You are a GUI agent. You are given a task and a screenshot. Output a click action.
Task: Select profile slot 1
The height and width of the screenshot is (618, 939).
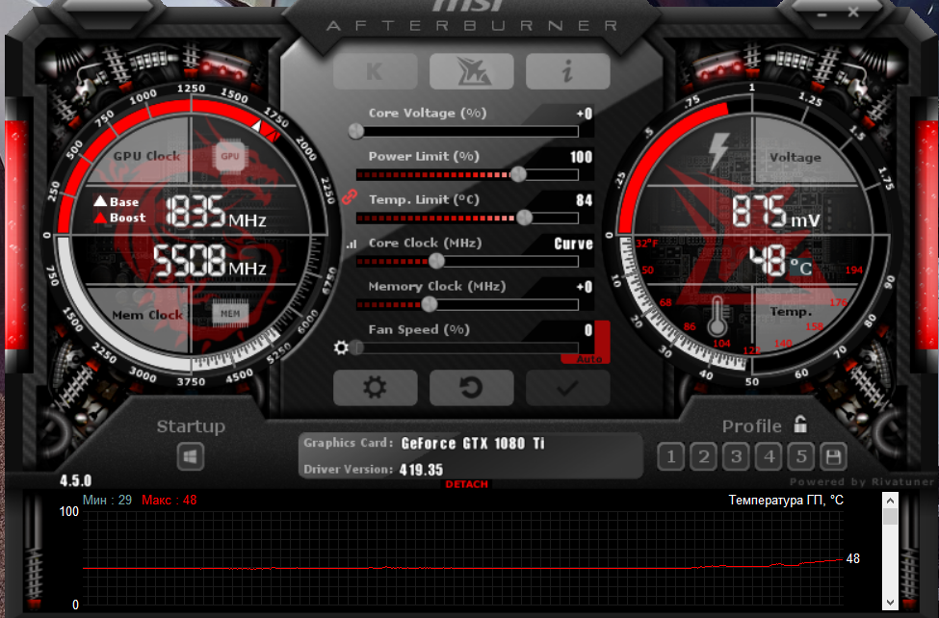point(670,457)
